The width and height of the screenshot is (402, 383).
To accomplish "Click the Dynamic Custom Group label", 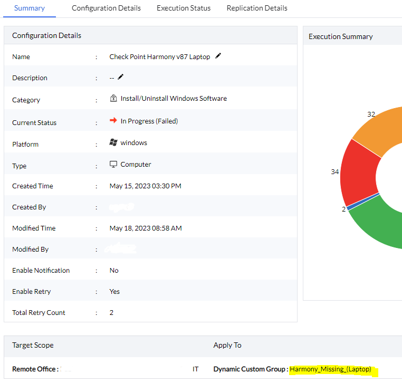I will 251,369.
